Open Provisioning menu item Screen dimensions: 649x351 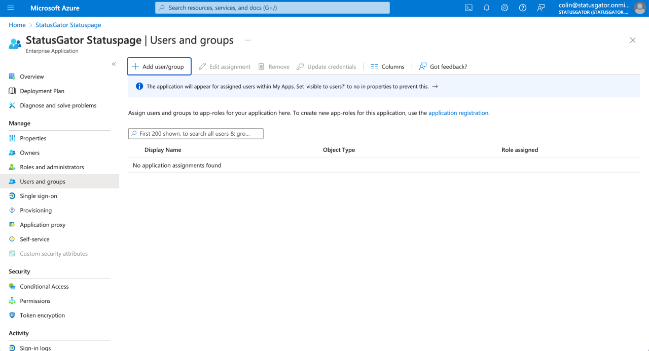coord(59,210)
